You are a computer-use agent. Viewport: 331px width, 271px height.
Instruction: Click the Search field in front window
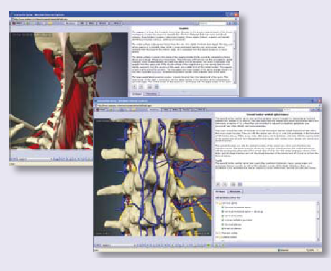tap(296, 110)
